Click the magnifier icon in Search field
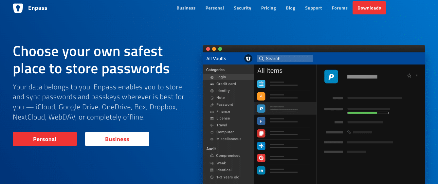The image size is (438, 184). click(261, 59)
